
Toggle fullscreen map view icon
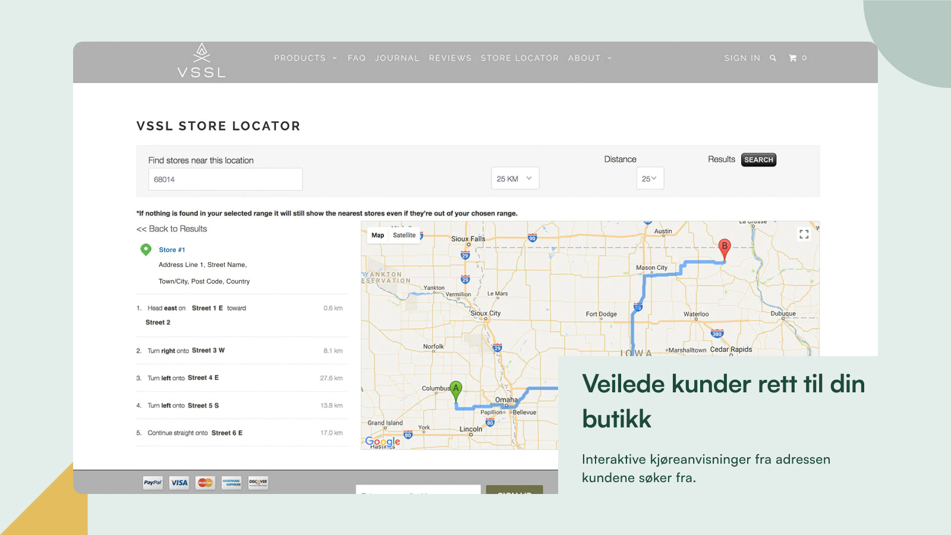[x=804, y=234]
